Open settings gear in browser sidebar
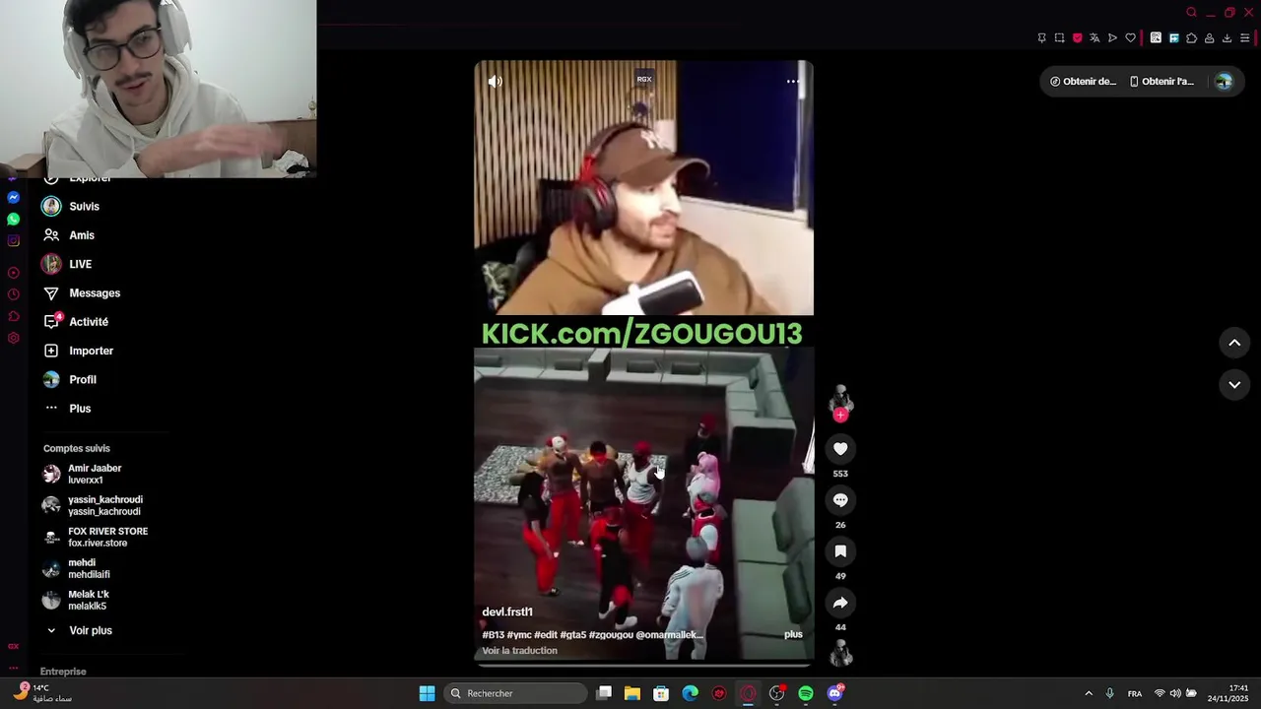The height and width of the screenshot is (709, 1261). pos(13,338)
